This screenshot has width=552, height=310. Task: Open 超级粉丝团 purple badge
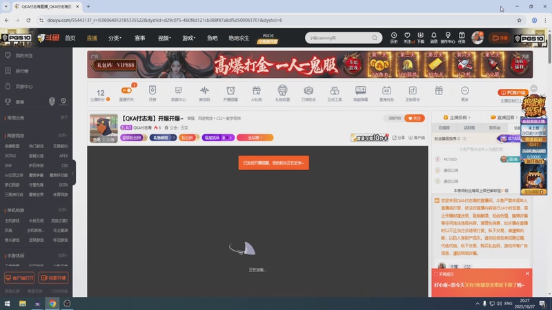[132, 138]
